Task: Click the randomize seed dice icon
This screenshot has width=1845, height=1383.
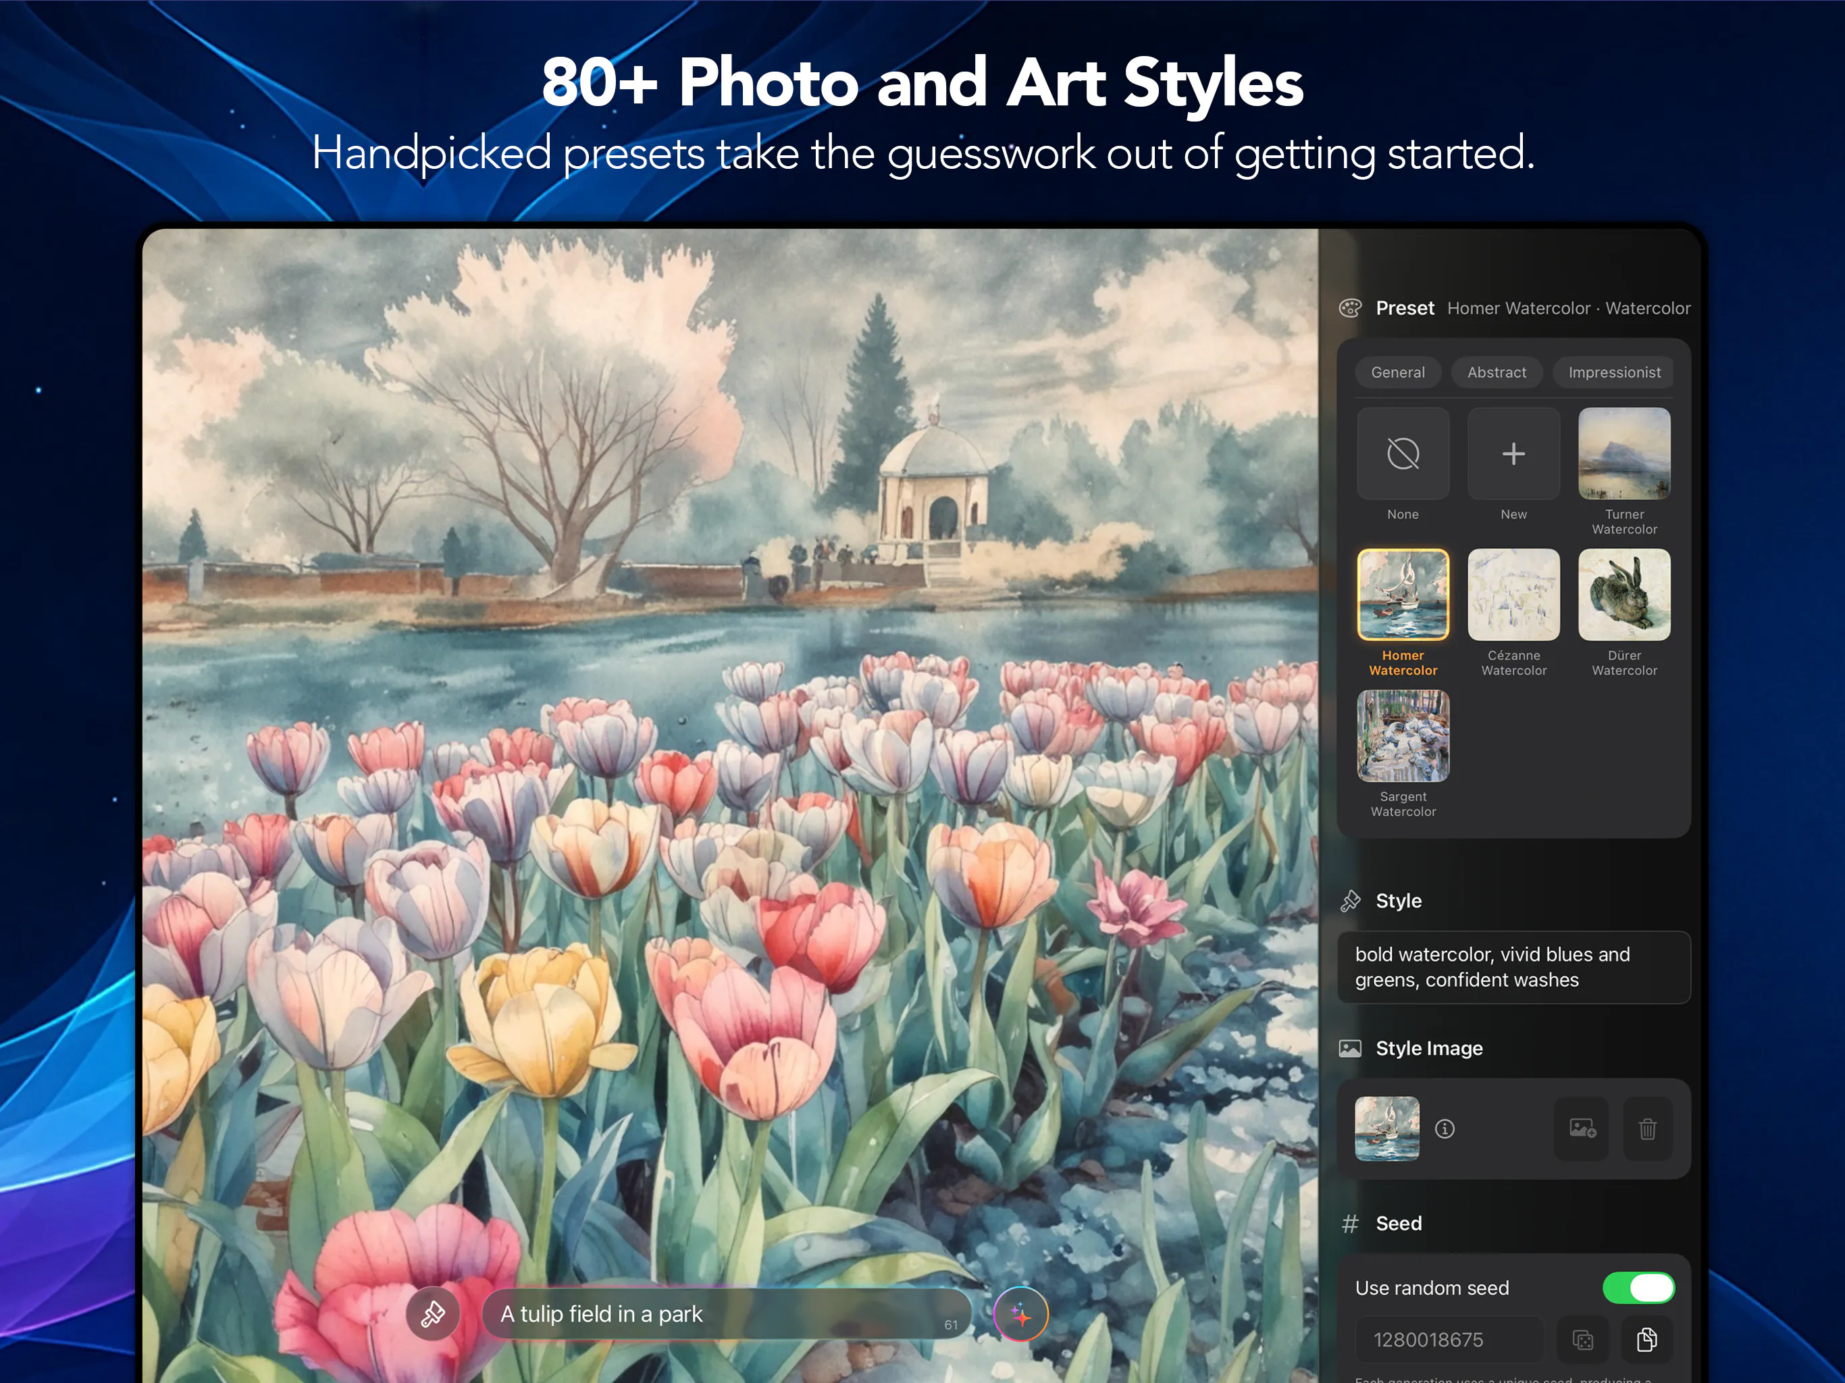Action: coord(1582,1340)
